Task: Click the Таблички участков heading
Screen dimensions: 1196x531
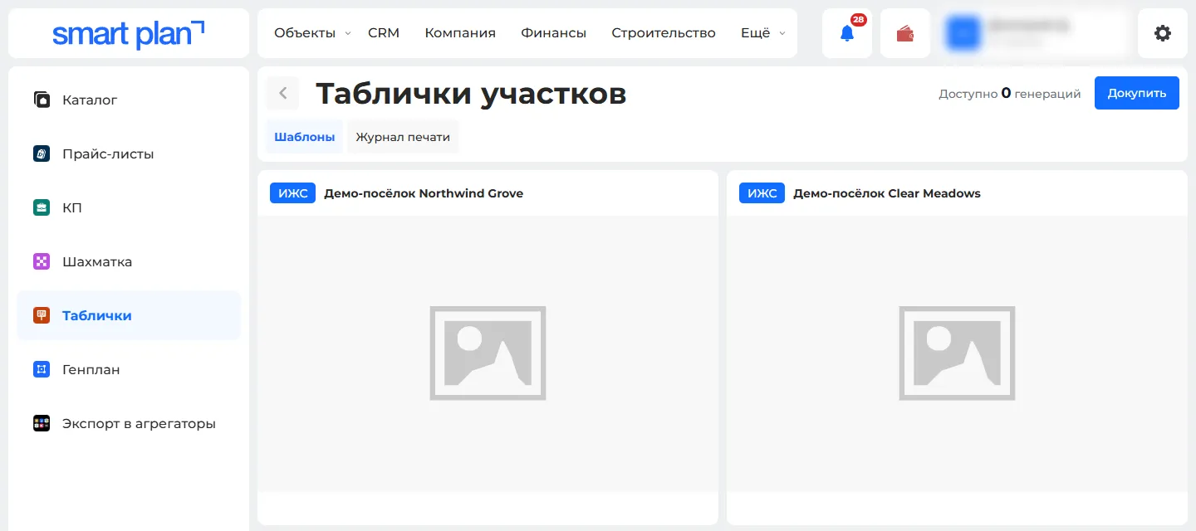Action: point(471,94)
